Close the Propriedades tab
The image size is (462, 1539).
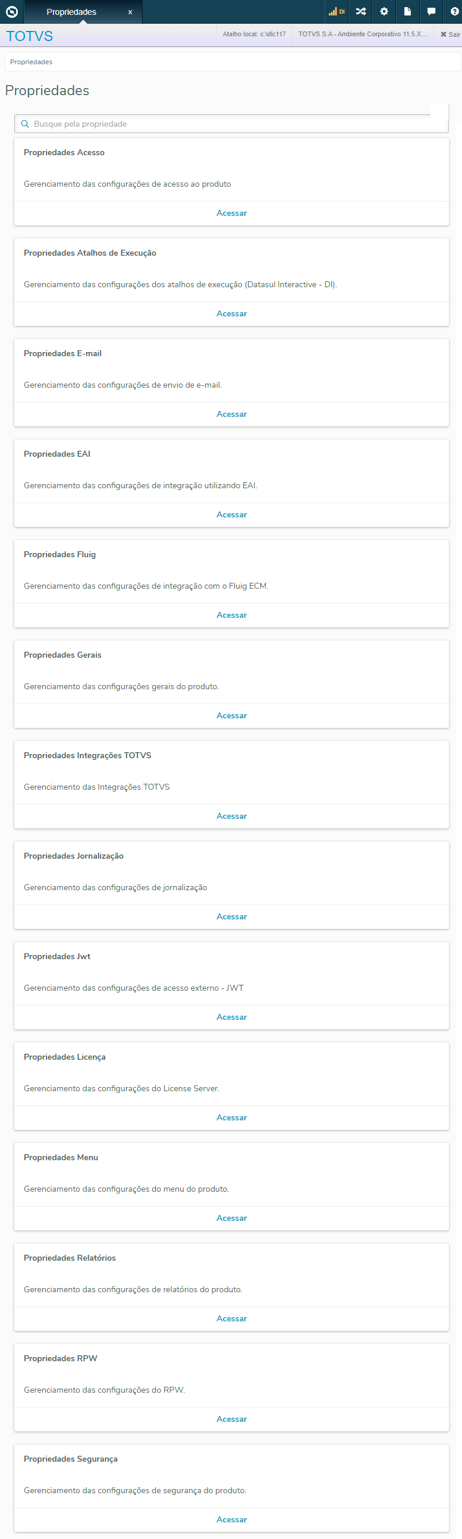tap(130, 12)
